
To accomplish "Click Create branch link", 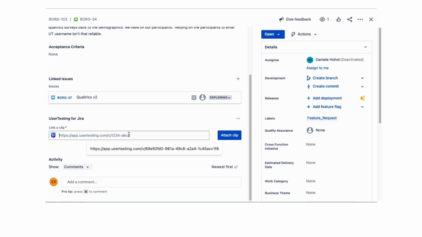I will 325,78.
